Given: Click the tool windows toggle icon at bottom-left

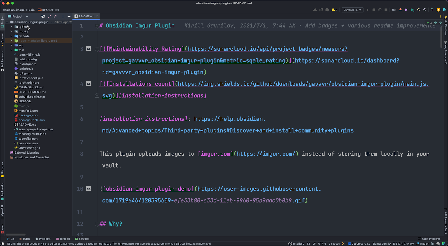Looking at the screenshot, I should pos(3,243).
